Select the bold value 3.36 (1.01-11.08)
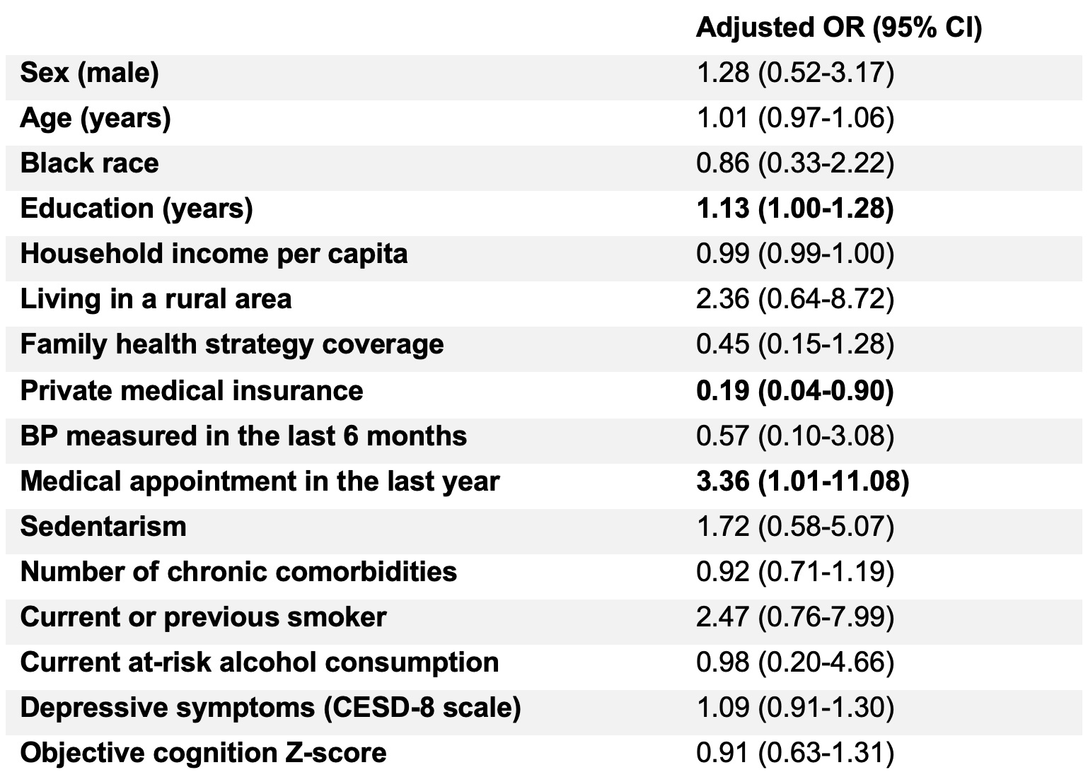The height and width of the screenshot is (777, 1088). (x=802, y=481)
